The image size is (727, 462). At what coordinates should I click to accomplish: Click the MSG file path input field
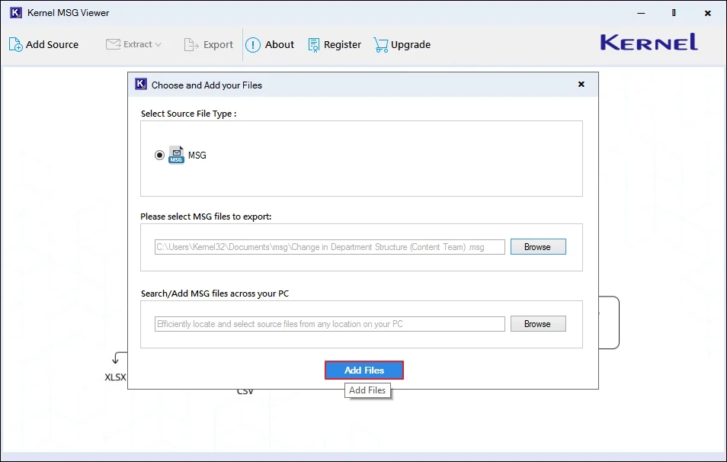click(330, 247)
